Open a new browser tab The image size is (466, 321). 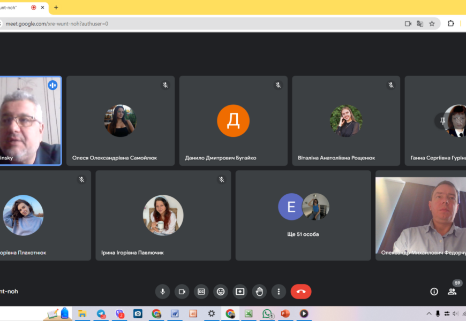pos(56,7)
